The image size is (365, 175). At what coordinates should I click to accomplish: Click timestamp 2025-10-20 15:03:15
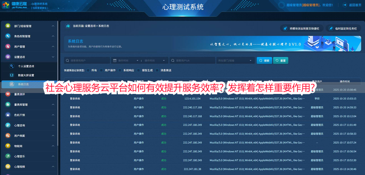(344, 98)
